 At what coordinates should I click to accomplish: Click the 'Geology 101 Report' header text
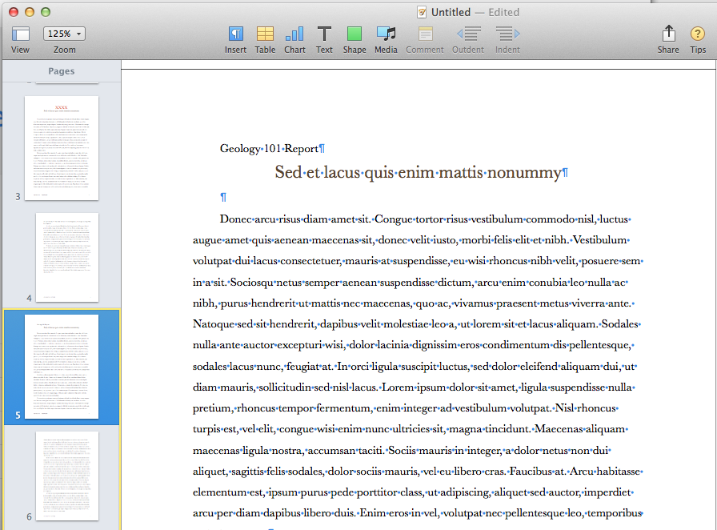(x=269, y=149)
